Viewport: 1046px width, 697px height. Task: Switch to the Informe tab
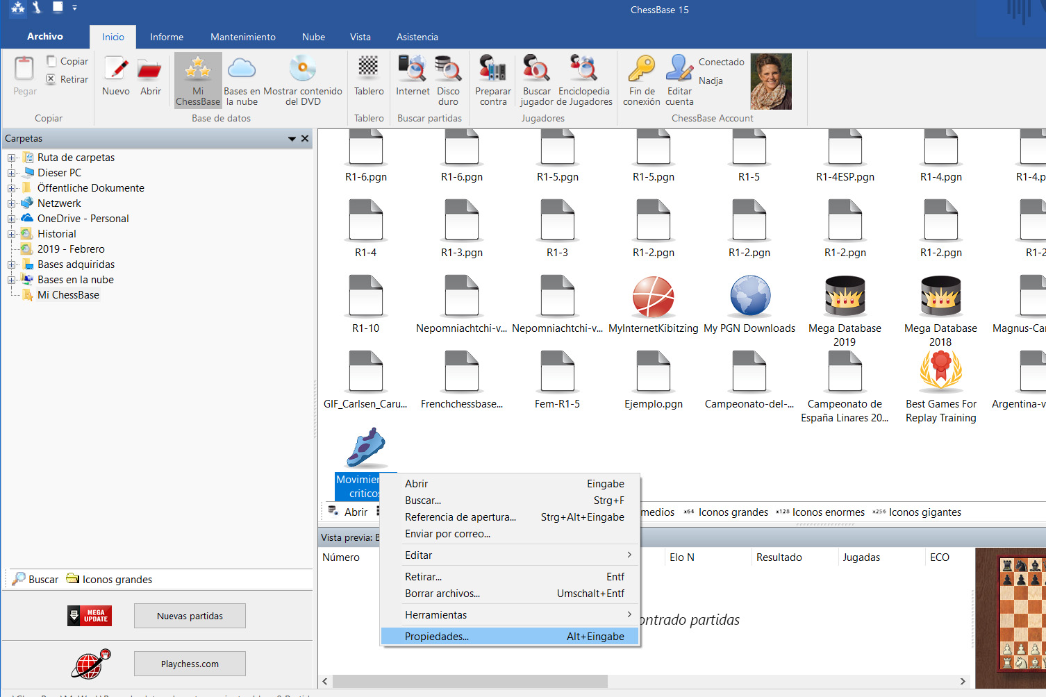pyautogui.click(x=167, y=37)
